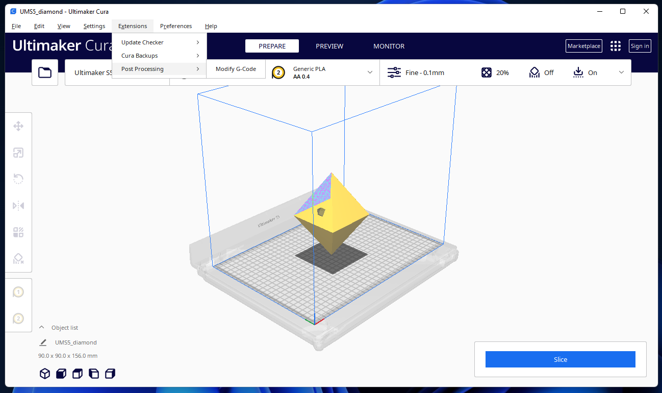Click the Cura logo in title bar
This screenshot has height=393, width=662.
[x=13, y=11]
